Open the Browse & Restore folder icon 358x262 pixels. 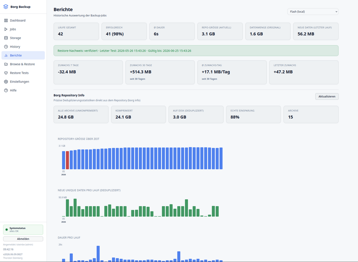coord(6,64)
